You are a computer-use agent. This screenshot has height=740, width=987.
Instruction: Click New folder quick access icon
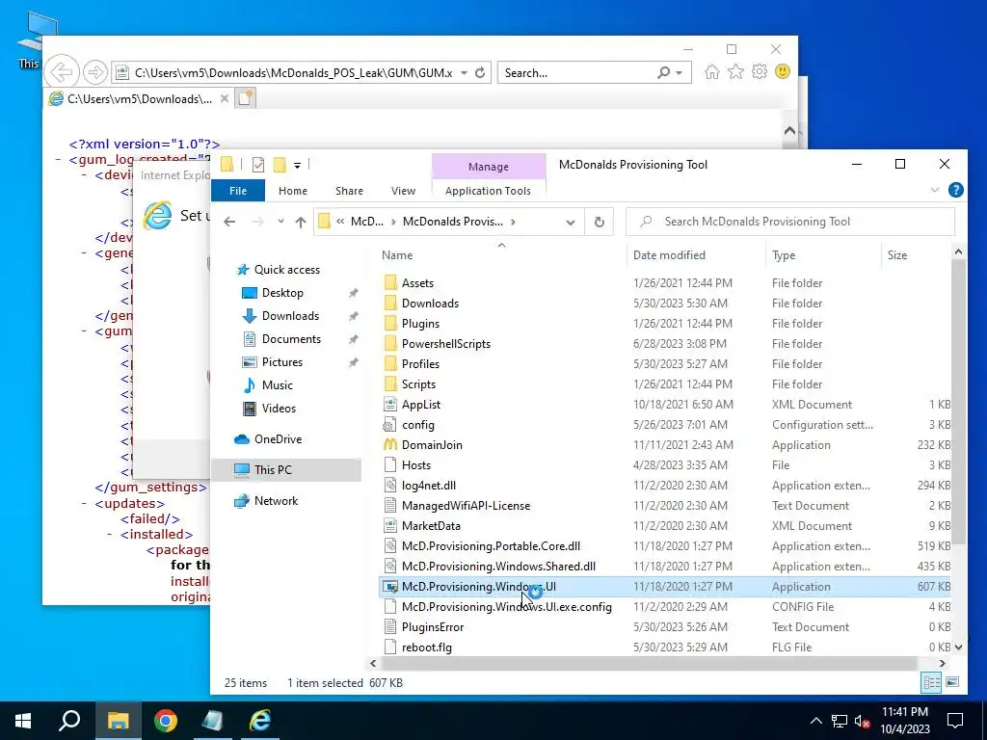pyautogui.click(x=280, y=165)
